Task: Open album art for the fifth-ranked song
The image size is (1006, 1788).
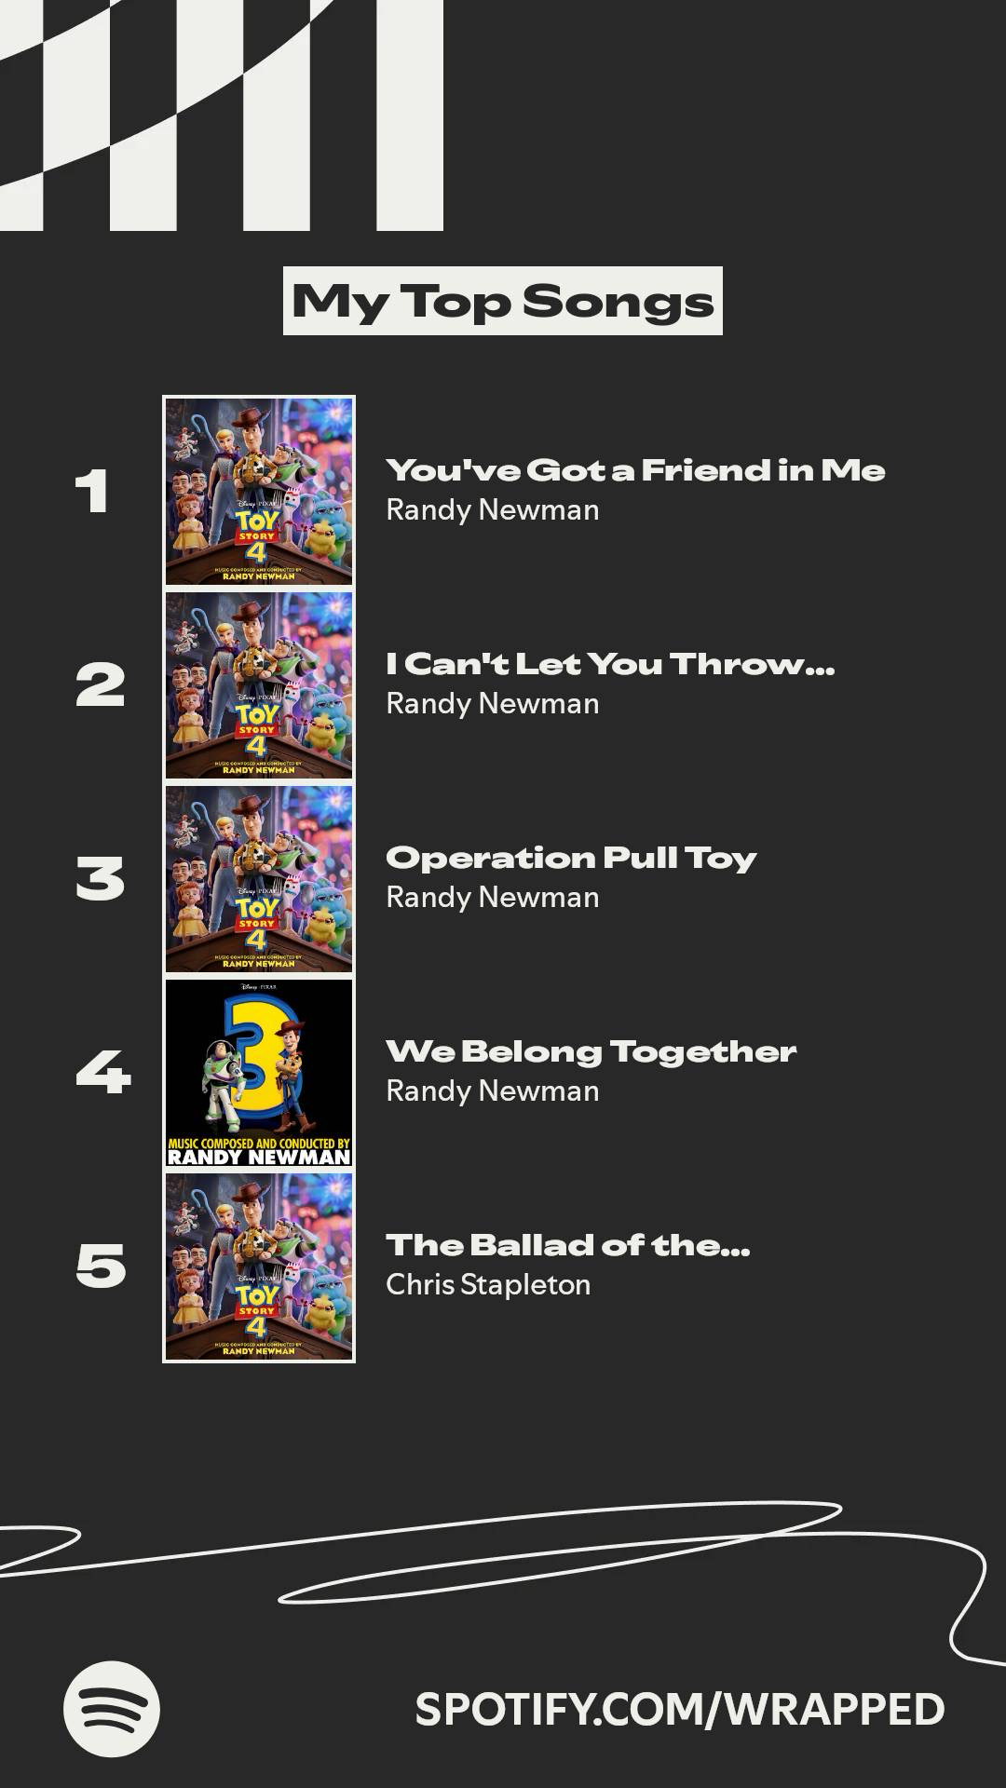Action: pos(259,1266)
